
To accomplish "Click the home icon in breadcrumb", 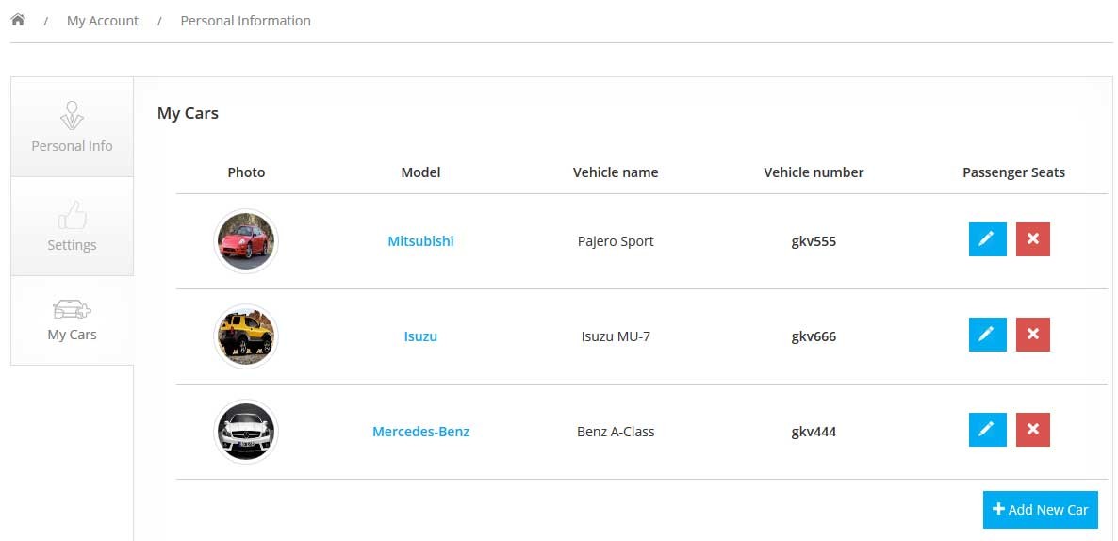I will [x=17, y=20].
